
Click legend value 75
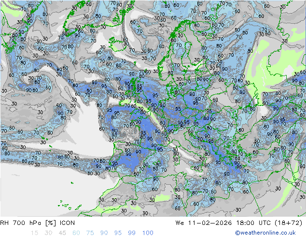pos(90,233)
